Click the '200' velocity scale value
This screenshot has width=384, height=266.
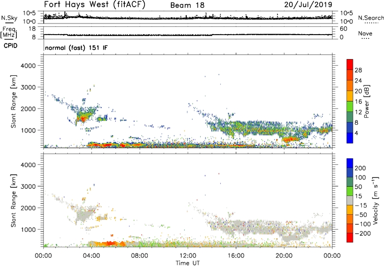[x=360, y=168]
